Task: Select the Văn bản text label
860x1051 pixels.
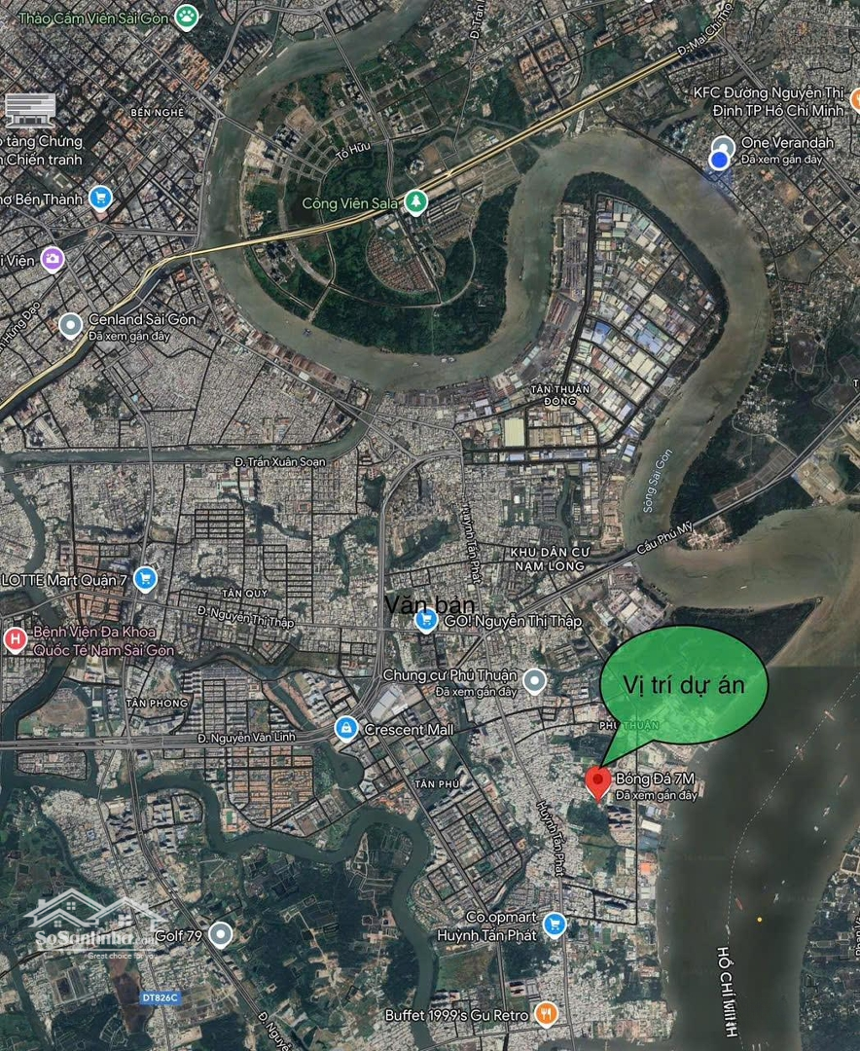Action: coord(430,604)
